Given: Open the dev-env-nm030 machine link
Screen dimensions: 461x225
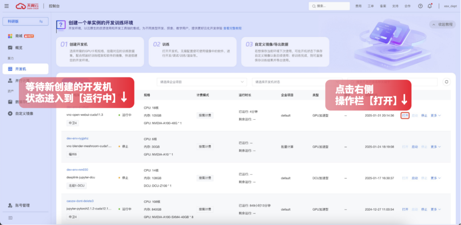Looking at the screenshot, I should click(77, 170).
